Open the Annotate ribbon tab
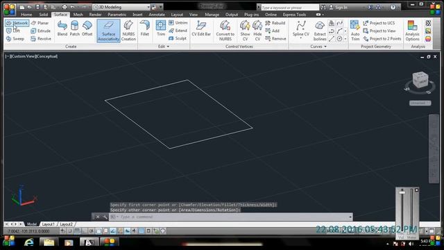Viewport: 444px width, 250px height. point(157,15)
